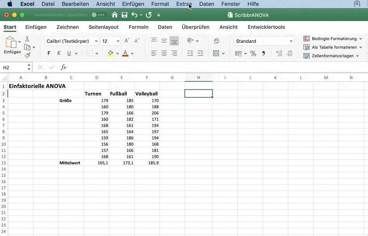Apply currency accounting format icon
This screenshot has width=368, height=236.
pyautogui.click(x=238, y=54)
